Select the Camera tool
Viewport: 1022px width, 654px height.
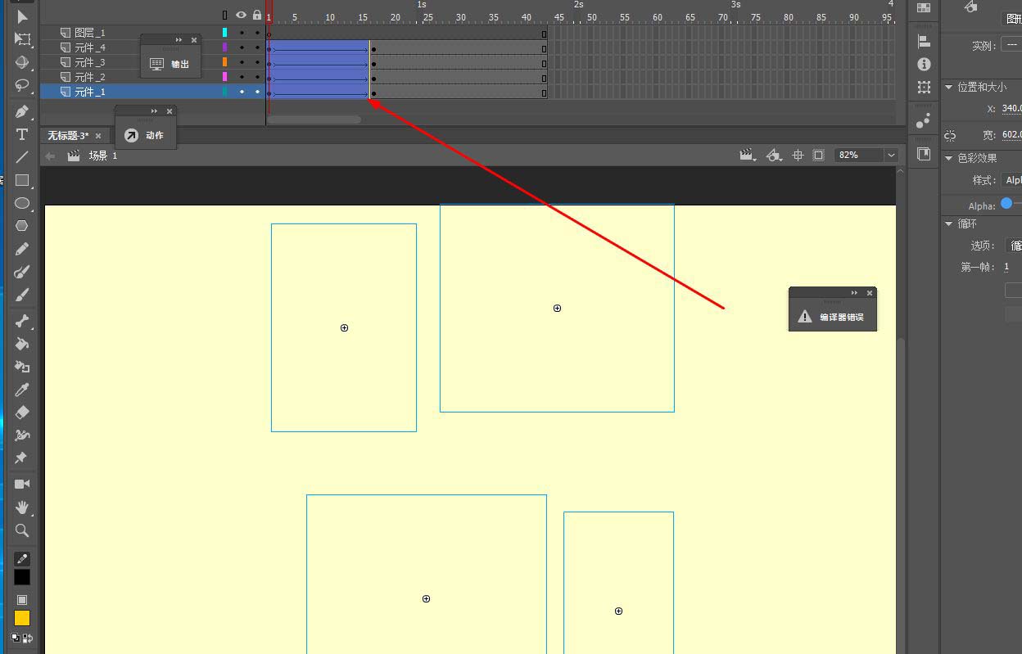22,485
